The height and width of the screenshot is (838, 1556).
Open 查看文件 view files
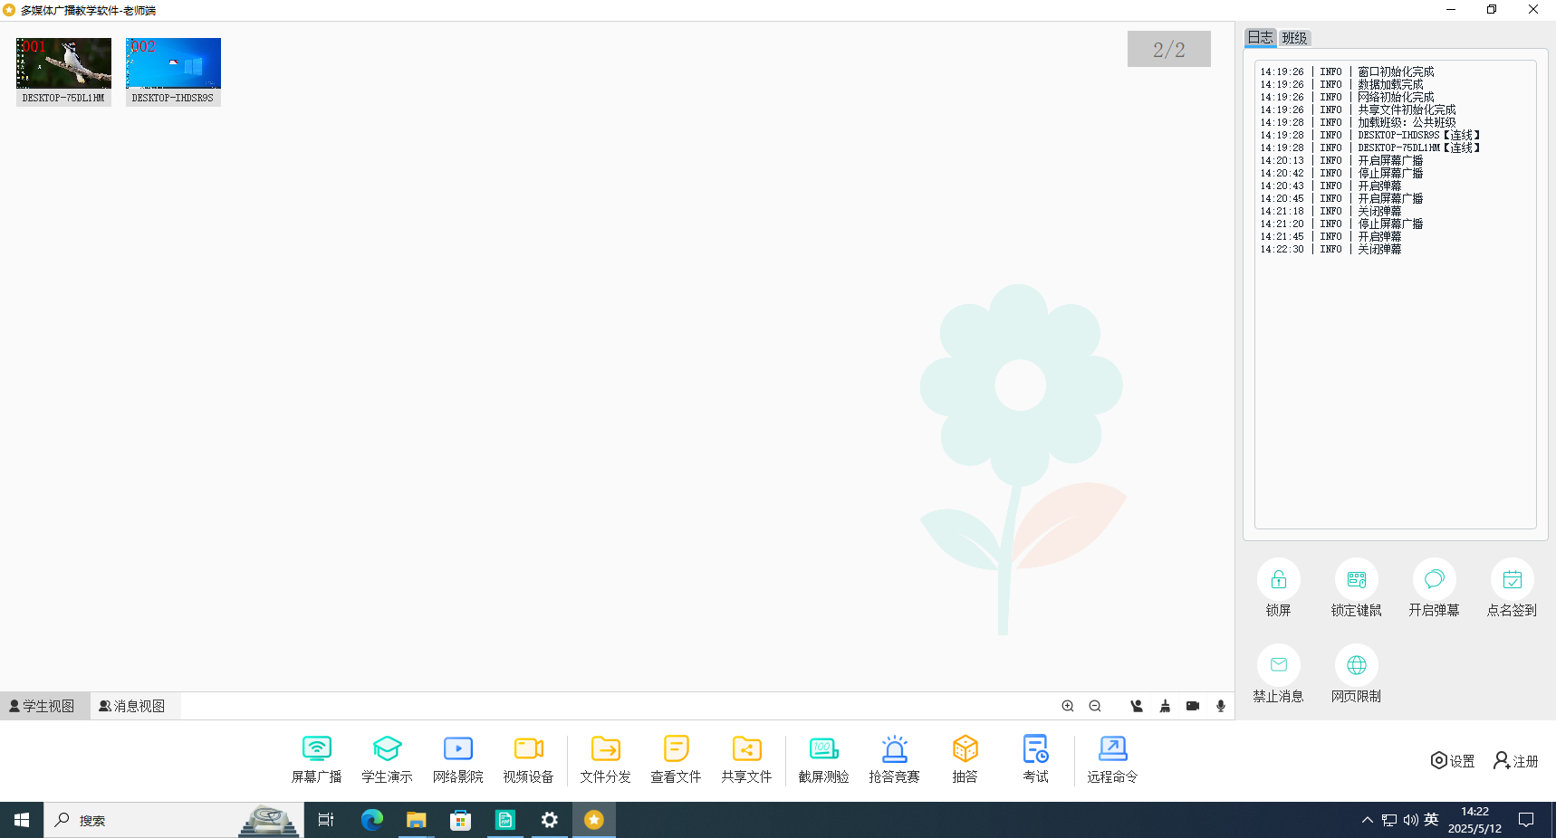(676, 759)
